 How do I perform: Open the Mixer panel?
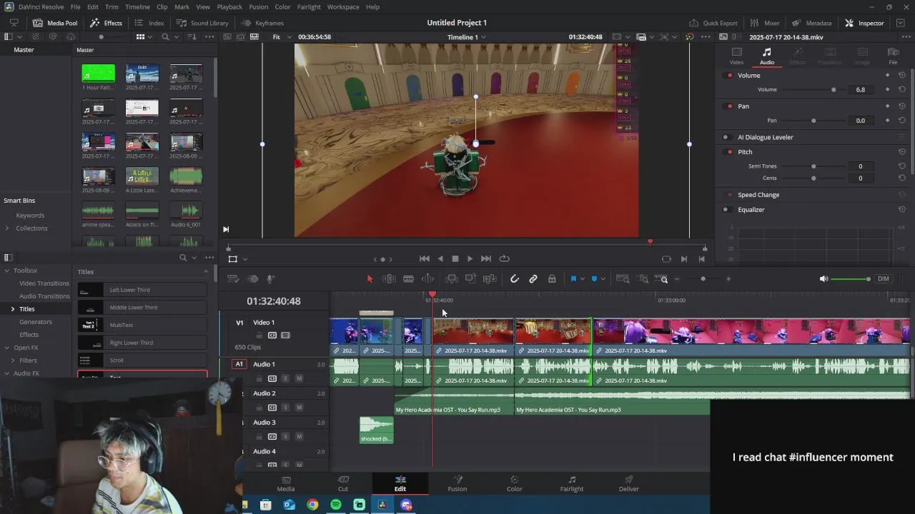pyautogui.click(x=765, y=23)
